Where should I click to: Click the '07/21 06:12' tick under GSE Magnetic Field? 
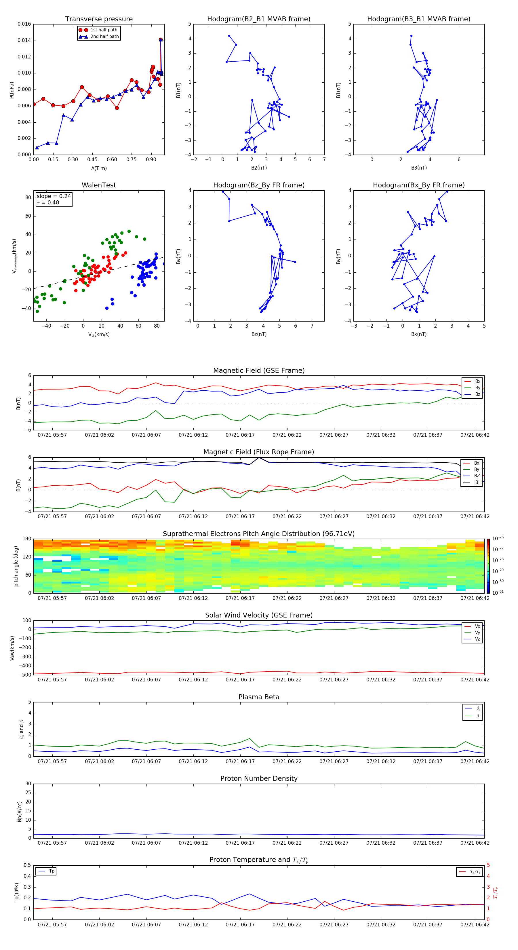(193, 435)
